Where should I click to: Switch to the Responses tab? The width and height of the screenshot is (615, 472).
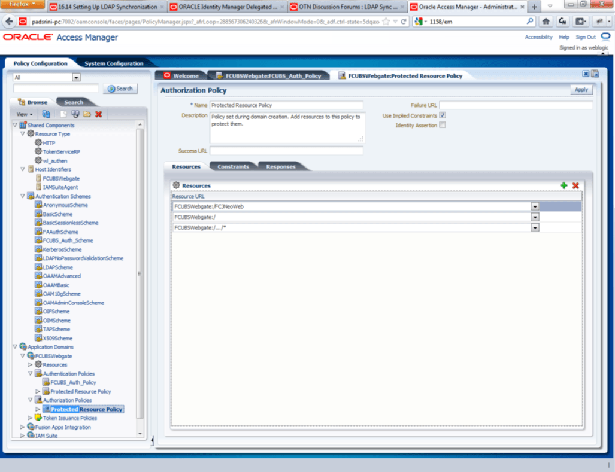(x=281, y=166)
